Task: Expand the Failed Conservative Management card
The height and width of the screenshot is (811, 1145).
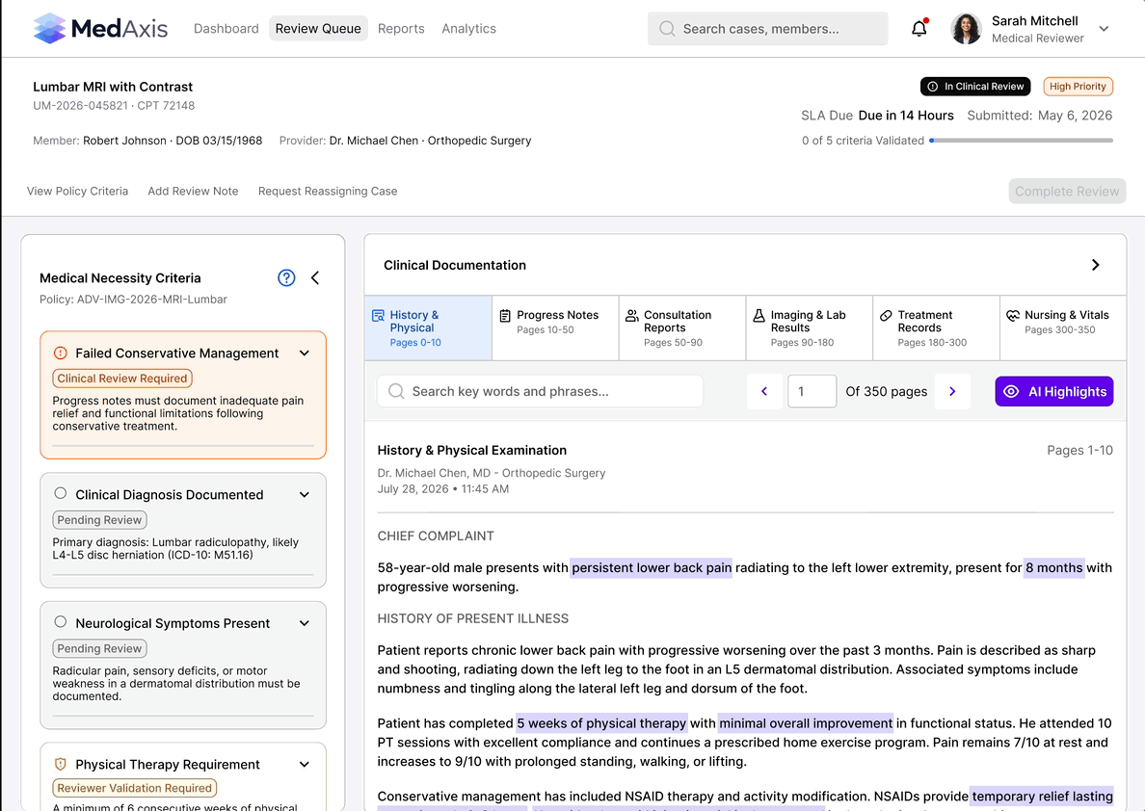Action: pyautogui.click(x=305, y=353)
